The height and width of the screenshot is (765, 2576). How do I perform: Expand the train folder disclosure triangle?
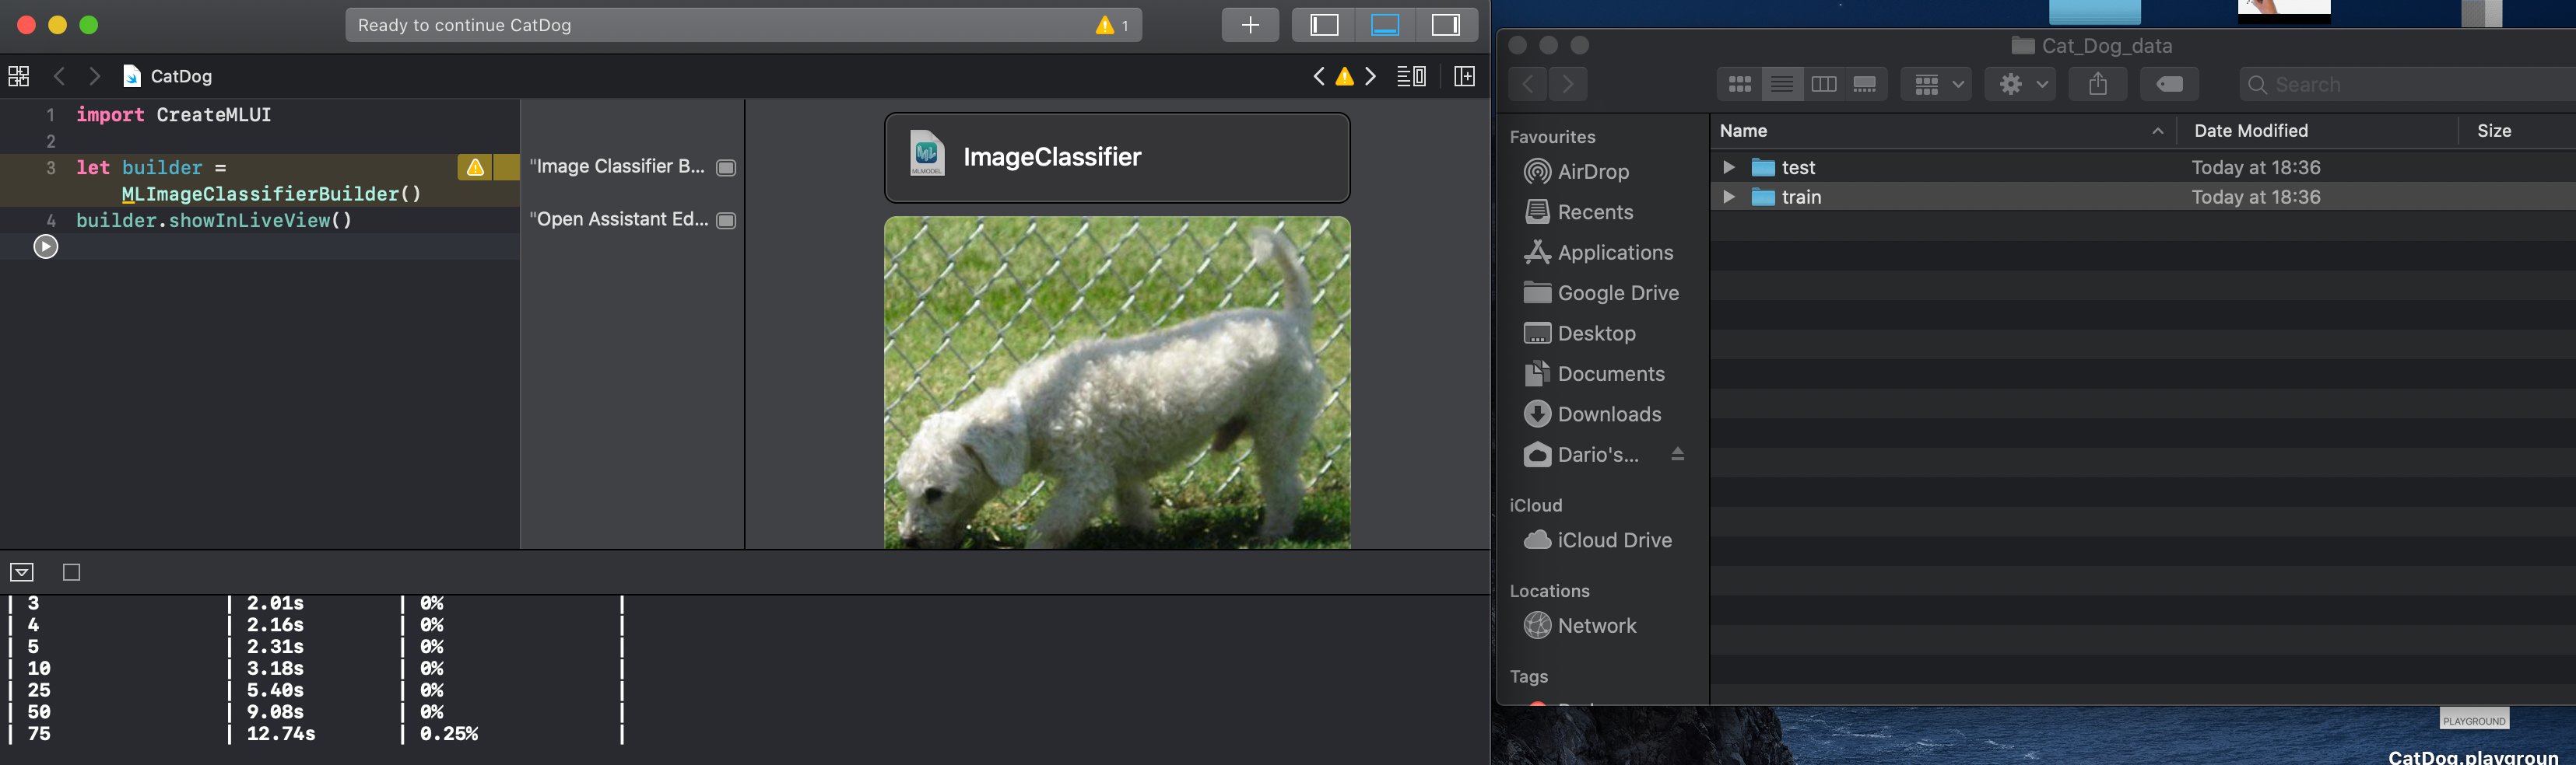(x=1728, y=197)
